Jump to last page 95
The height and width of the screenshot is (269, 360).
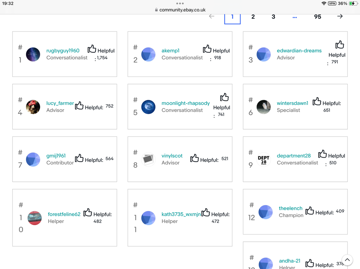pyautogui.click(x=317, y=17)
